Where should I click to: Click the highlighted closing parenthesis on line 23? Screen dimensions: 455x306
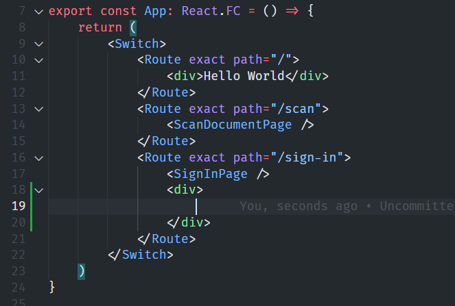coord(81,272)
